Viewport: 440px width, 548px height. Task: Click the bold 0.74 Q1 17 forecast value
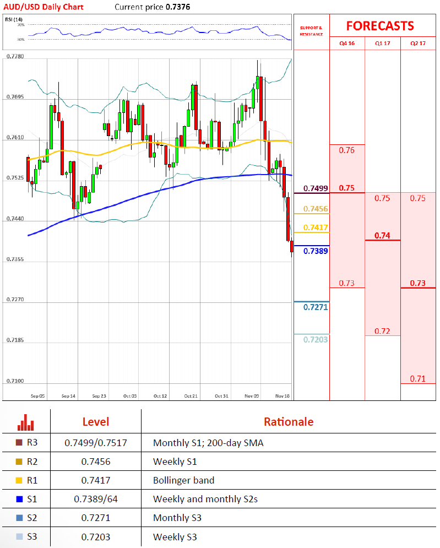(x=382, y=236)
